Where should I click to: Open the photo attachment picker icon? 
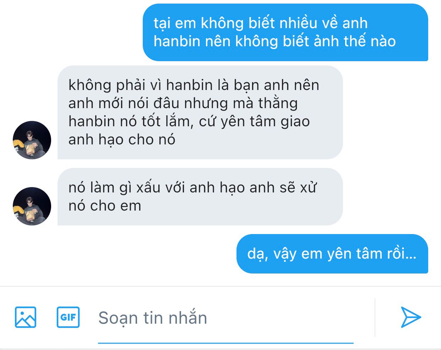(26, 317)
